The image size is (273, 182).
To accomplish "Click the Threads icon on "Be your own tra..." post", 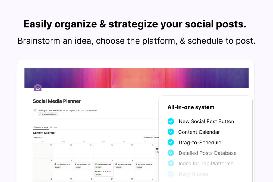I will (x=116, y=164).
